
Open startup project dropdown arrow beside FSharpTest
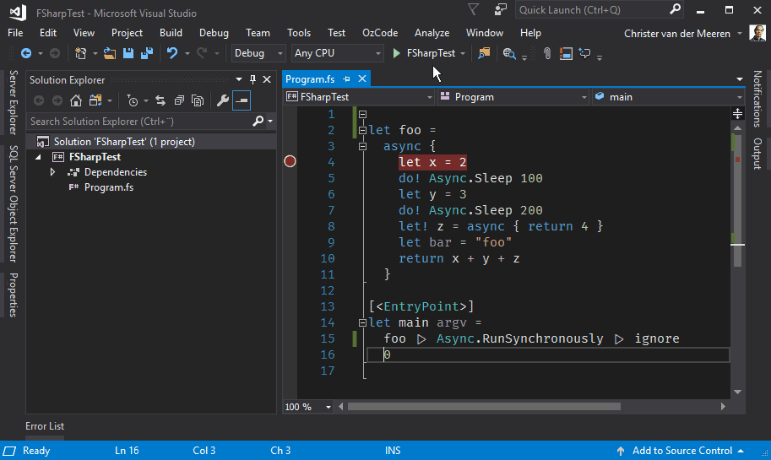click(x=463, y=53)
